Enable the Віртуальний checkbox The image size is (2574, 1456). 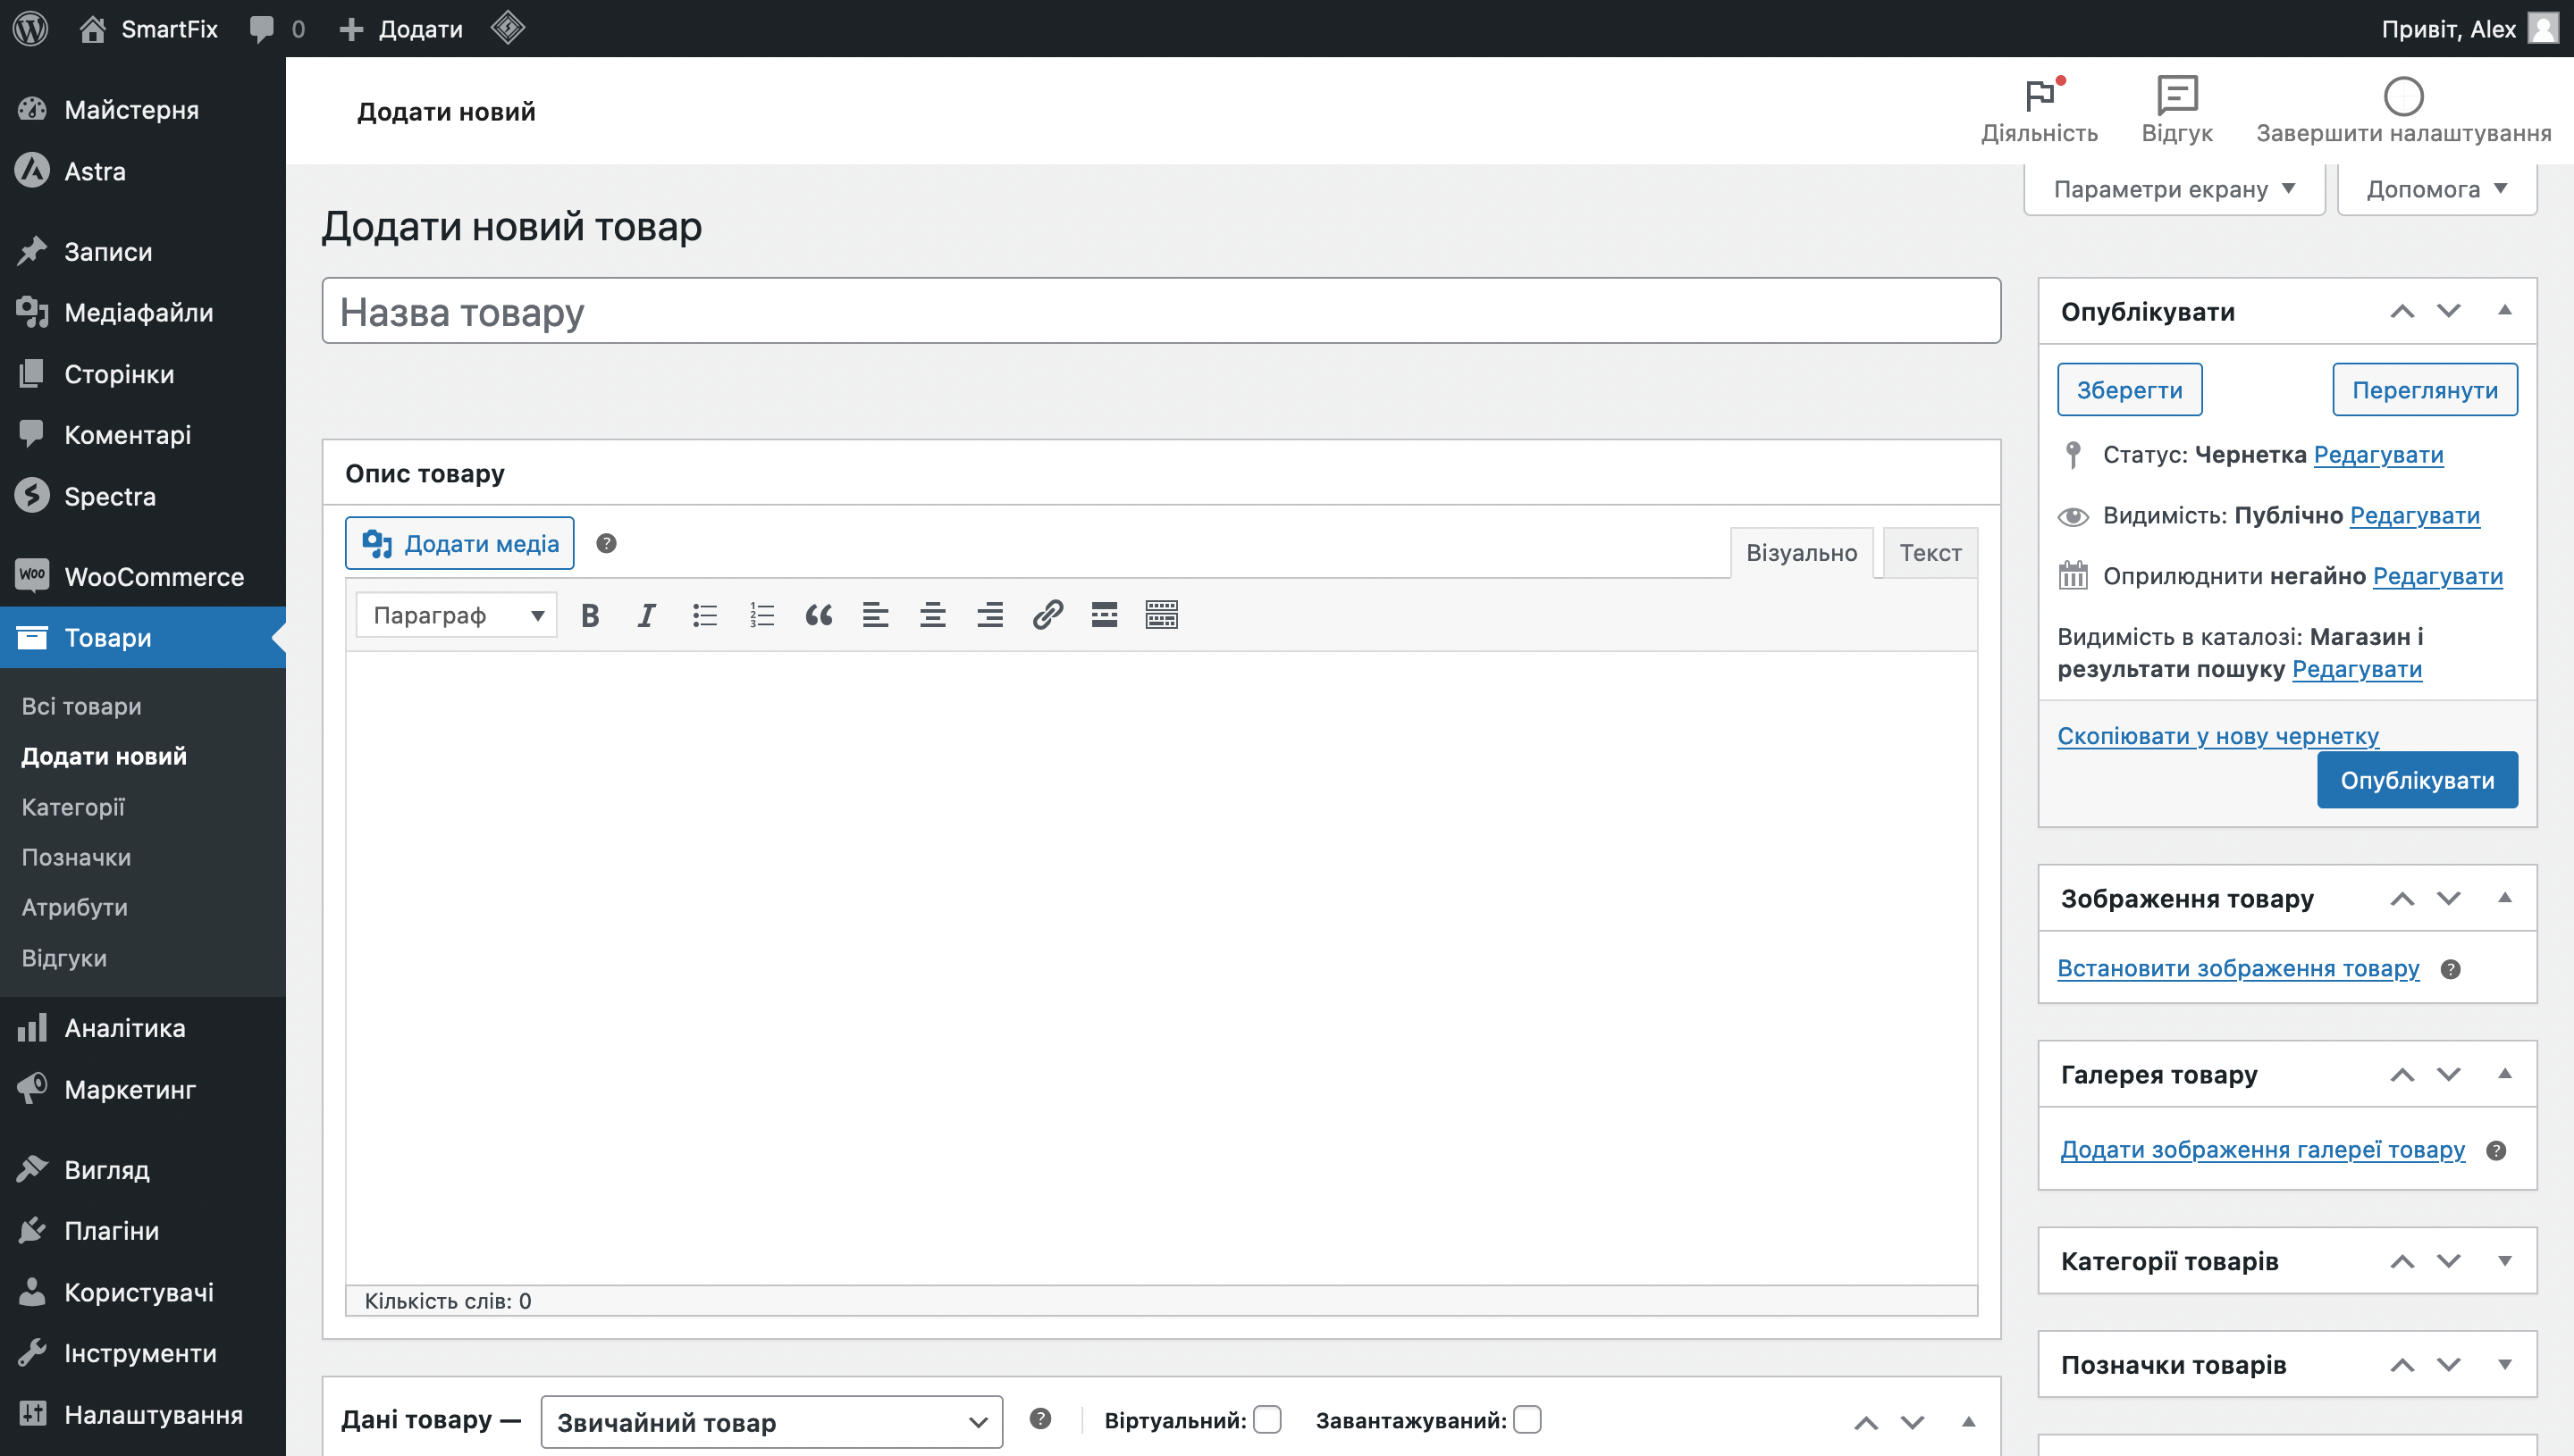tap(1267, 1419)
